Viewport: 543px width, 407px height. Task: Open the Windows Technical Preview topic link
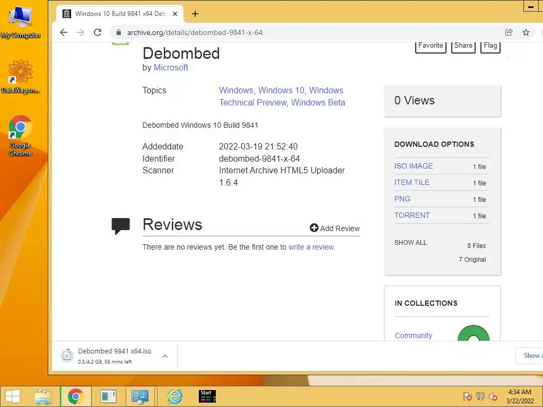click(253, 102)
